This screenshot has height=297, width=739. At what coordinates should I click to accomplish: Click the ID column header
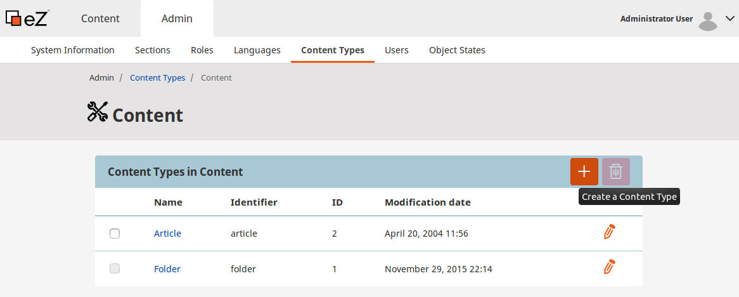pyautogui.click(x=337, y=202)
